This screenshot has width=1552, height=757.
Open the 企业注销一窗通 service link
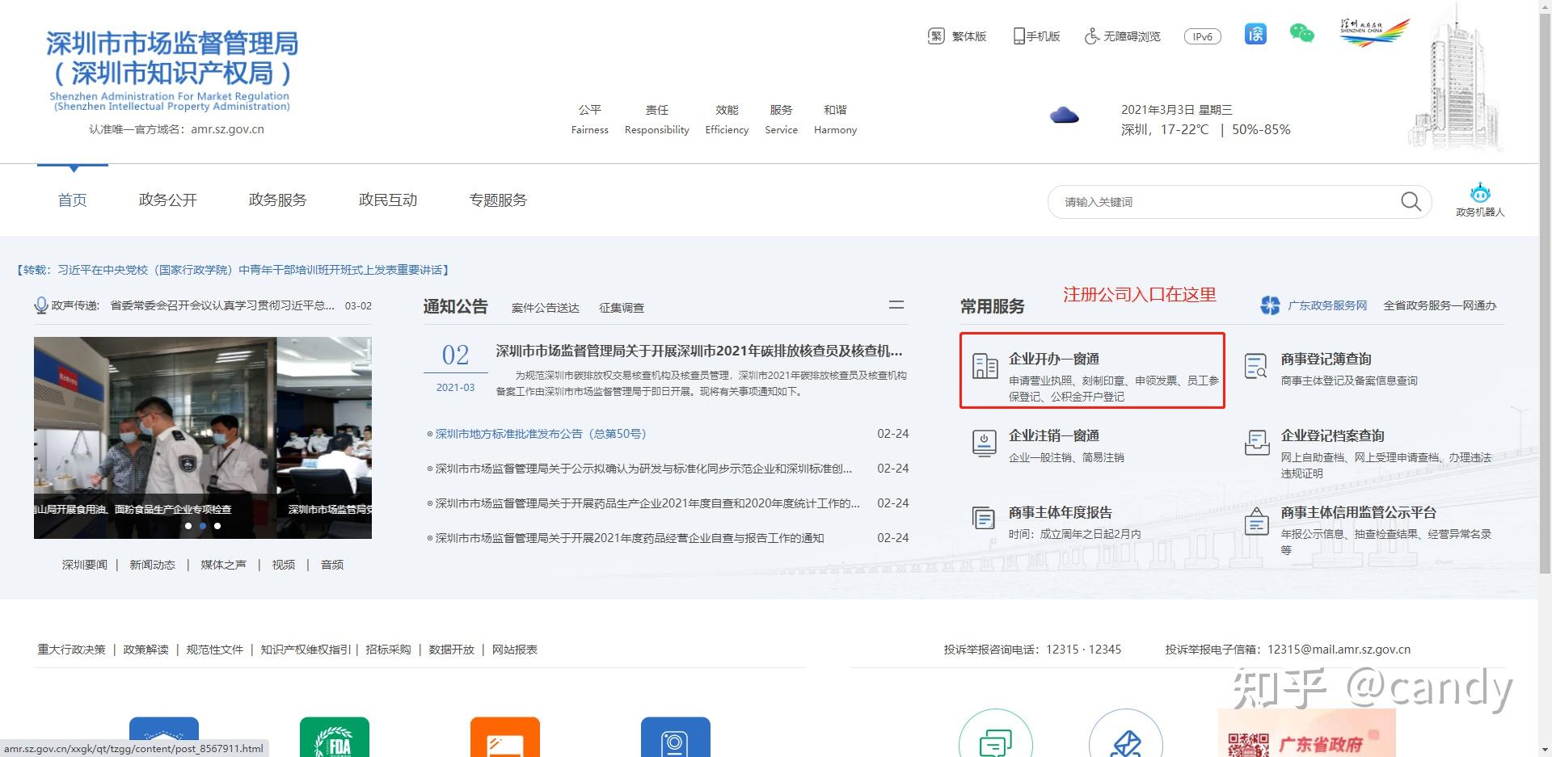[1054, 435]
